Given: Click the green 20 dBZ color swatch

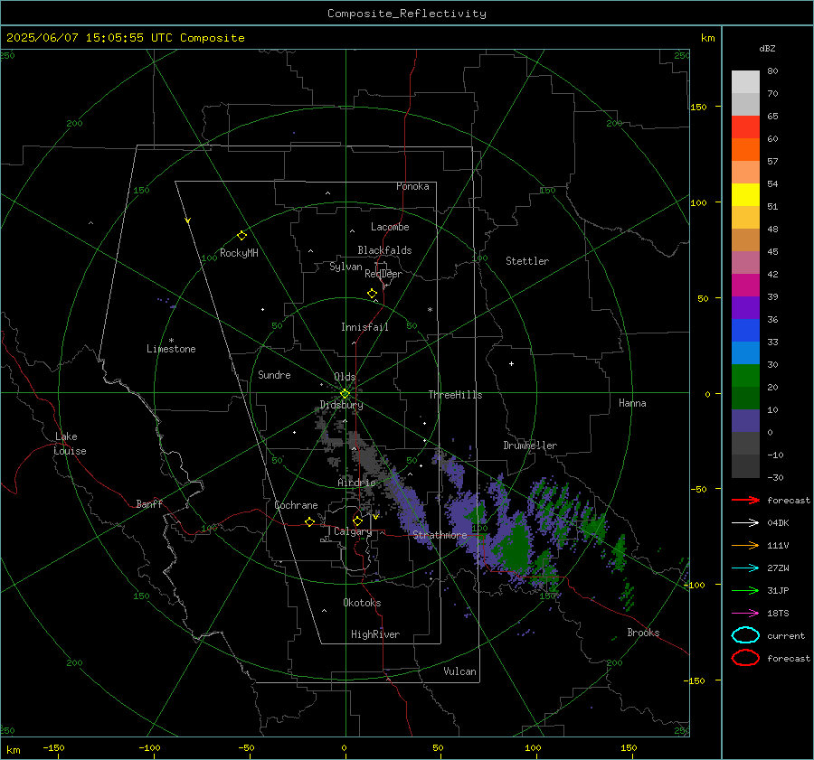Looking at the screenshot, I should coord(745,375).
